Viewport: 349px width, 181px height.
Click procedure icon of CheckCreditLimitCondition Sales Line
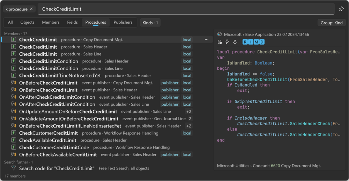point(14,68)
